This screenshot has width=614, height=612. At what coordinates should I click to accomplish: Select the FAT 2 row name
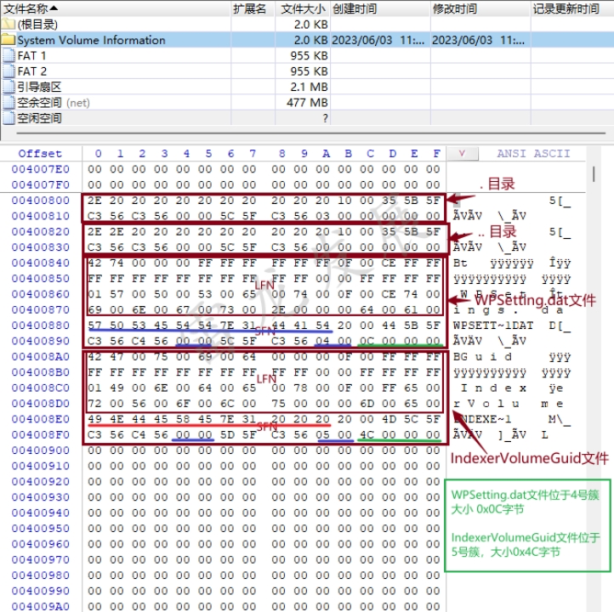31,71
